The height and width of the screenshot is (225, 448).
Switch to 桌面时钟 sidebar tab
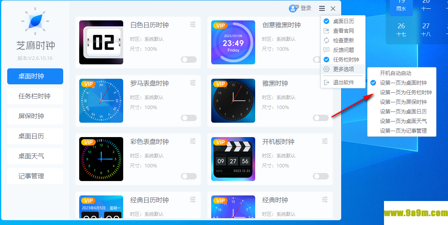click(x=35, y=76)
